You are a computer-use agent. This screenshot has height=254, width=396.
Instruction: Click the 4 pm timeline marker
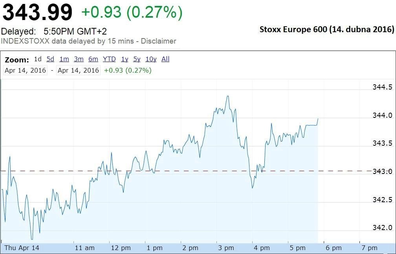coord(262,248)
